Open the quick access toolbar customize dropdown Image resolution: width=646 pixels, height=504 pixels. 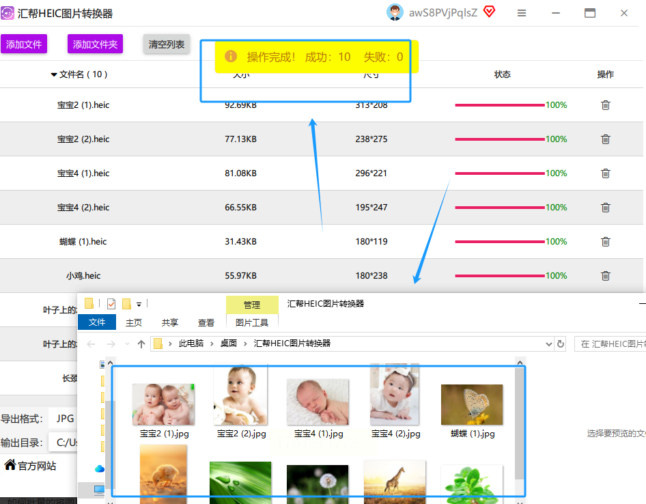point(139,305)
